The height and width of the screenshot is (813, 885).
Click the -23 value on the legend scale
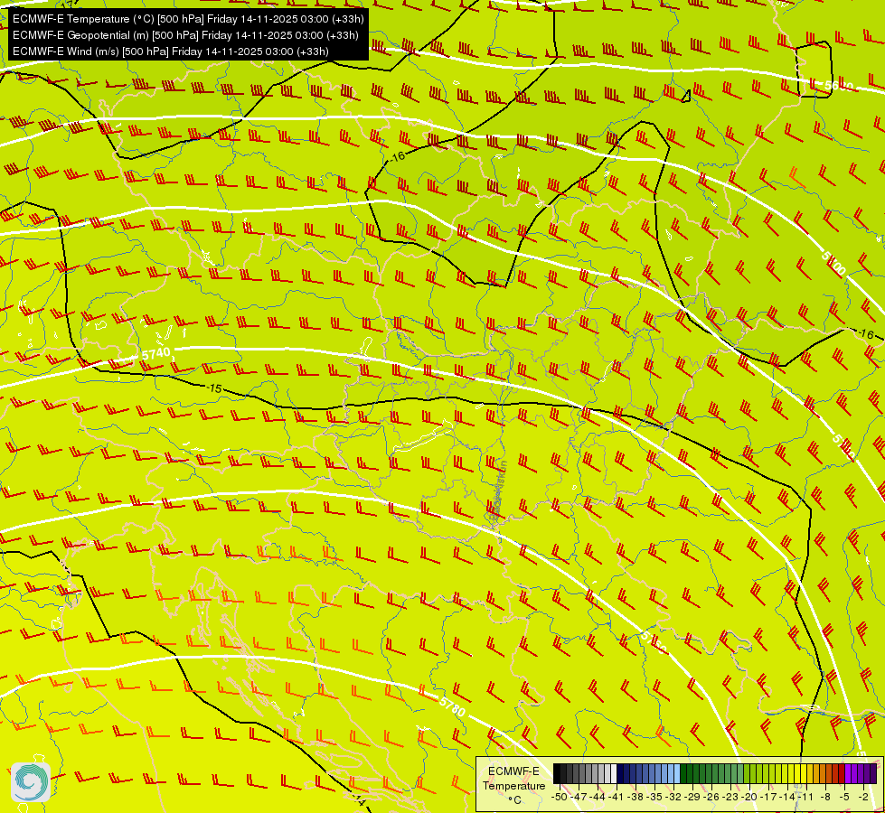coord(730,797)
